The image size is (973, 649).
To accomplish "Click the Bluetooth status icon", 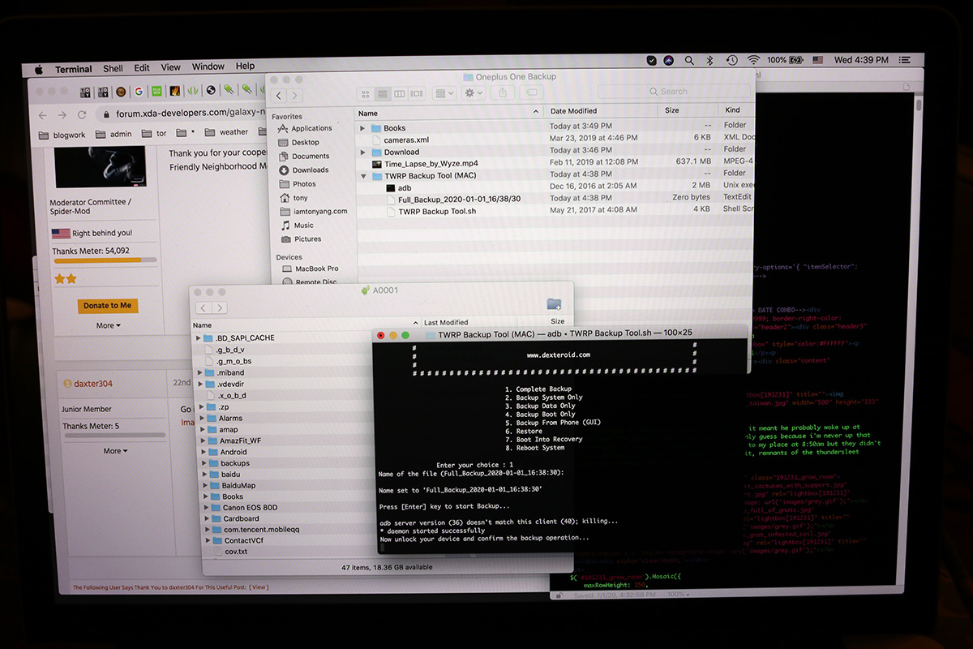I will click(x=709, y=60).
